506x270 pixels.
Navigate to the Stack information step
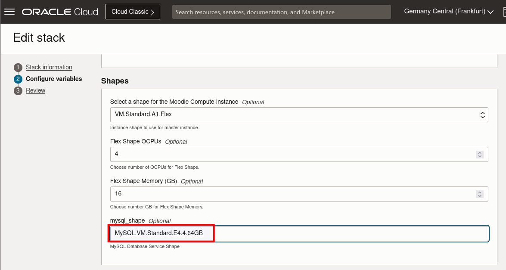(x=49, y=67)
